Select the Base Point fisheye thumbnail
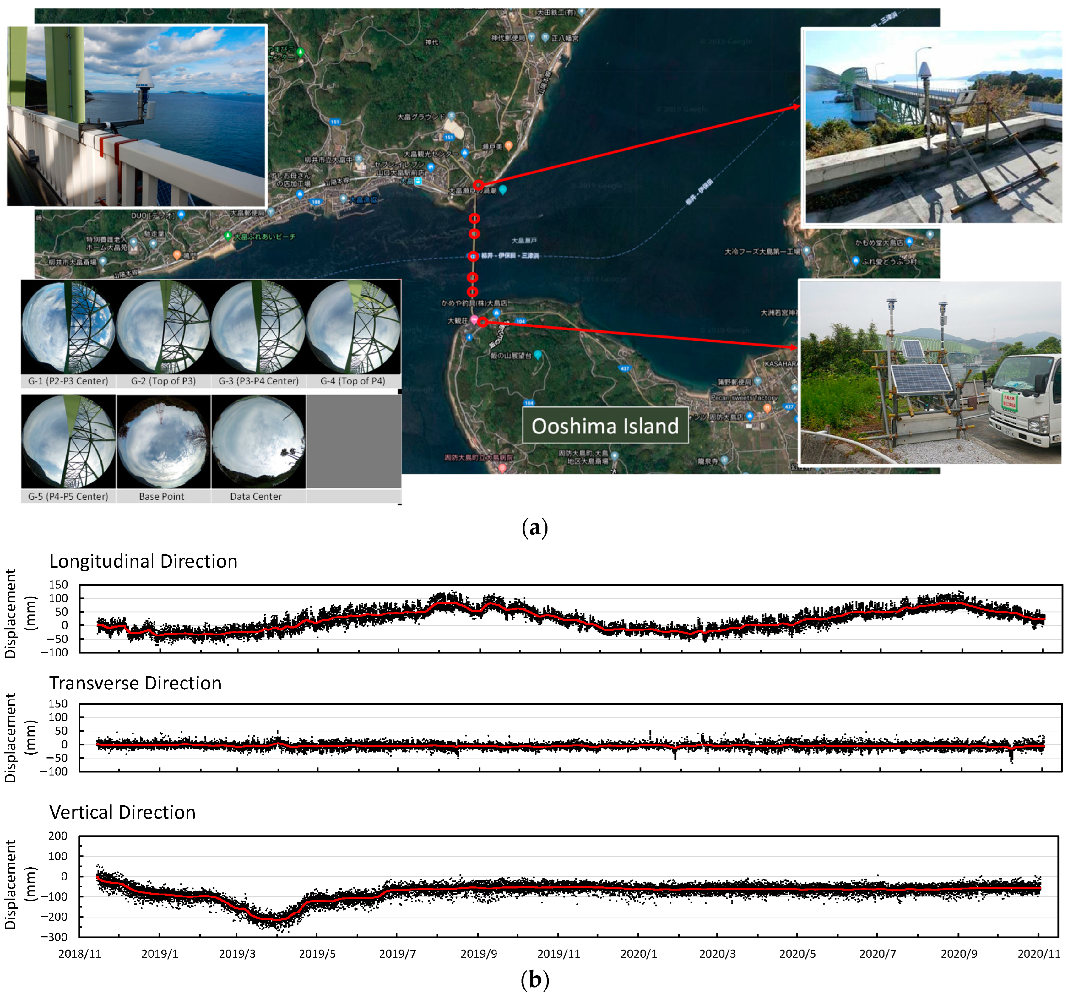This screenshot has width=1068, height=997. (x=163, y=442)
